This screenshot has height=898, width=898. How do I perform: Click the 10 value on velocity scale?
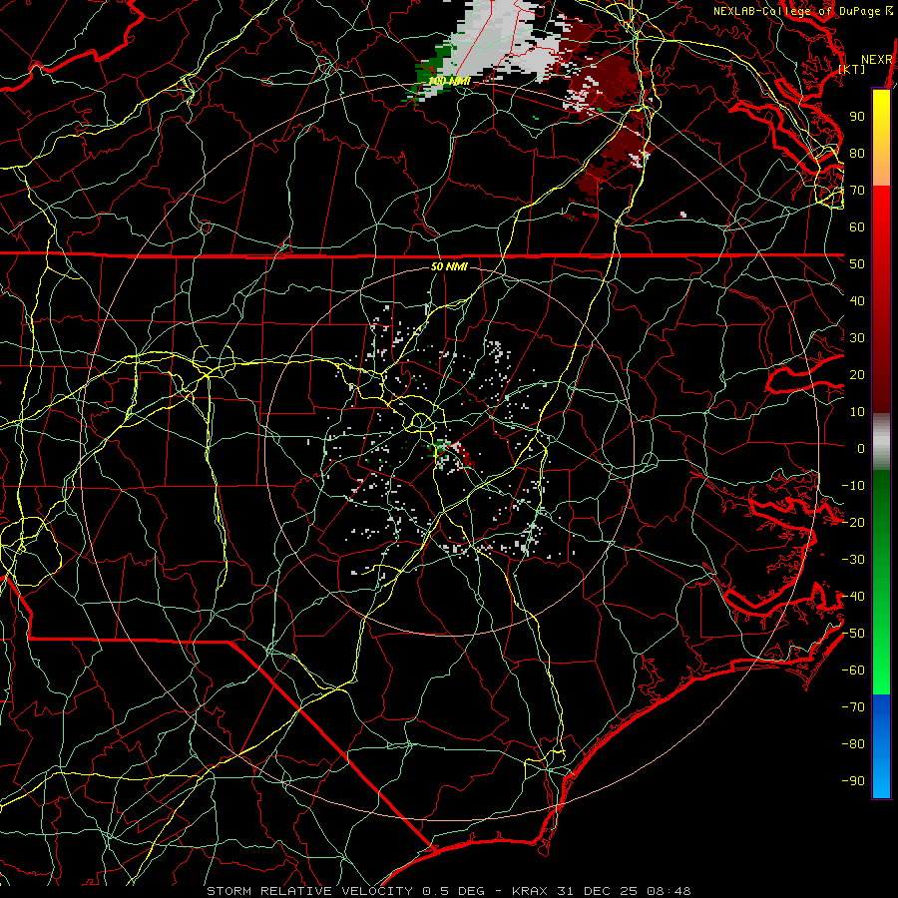click(x=857, y=412)
